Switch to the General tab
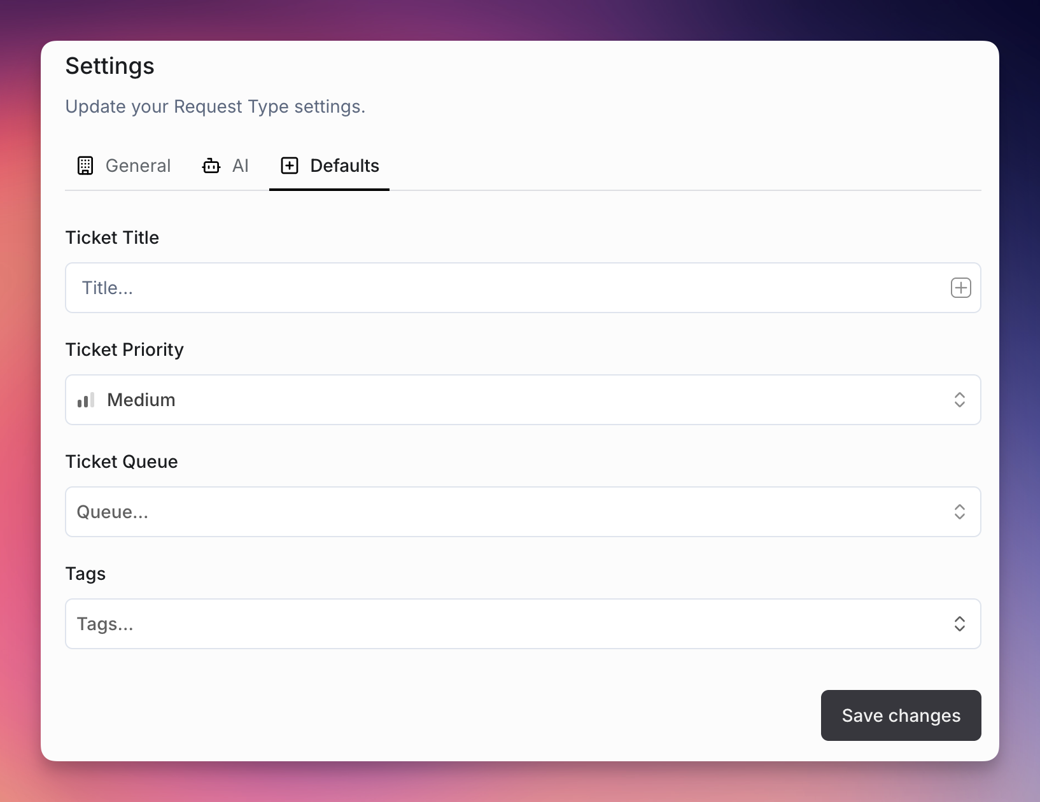Screen dimensions: 1040x802 [x=124, y=165]
